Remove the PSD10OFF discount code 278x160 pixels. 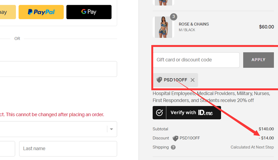(x=193, y=80)
